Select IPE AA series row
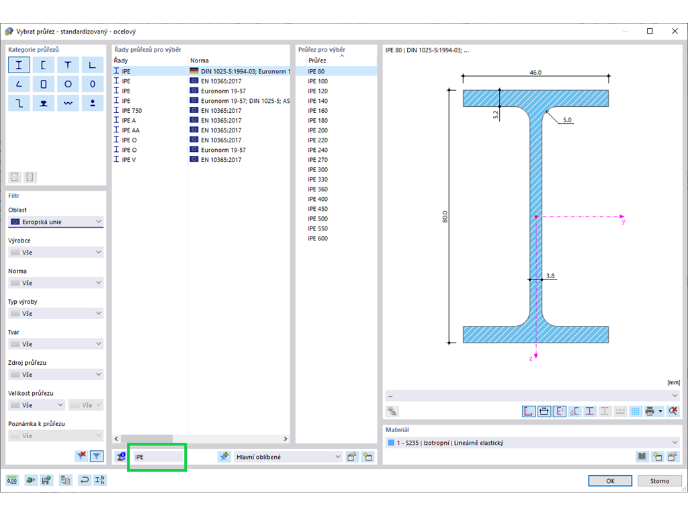This screenshot has height=516, width=688. [x=201, y=130]
